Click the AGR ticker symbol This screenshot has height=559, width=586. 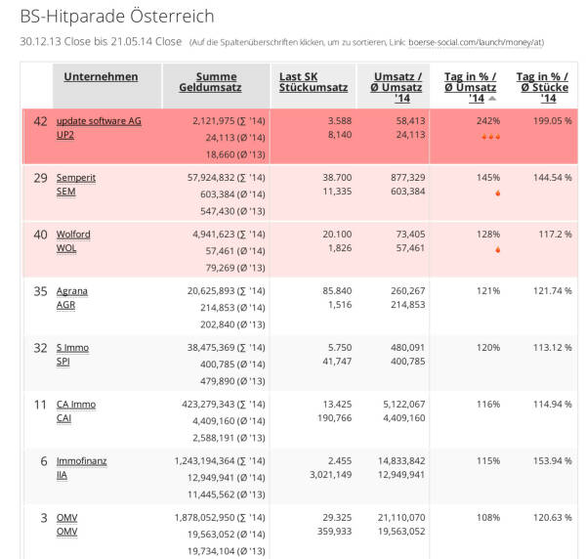coord(65,306)
